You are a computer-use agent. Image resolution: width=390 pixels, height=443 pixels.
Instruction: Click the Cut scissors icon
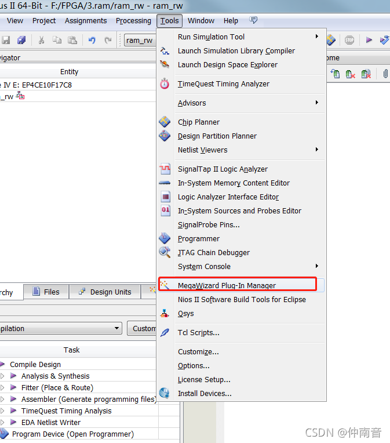[x=42, y=40]
